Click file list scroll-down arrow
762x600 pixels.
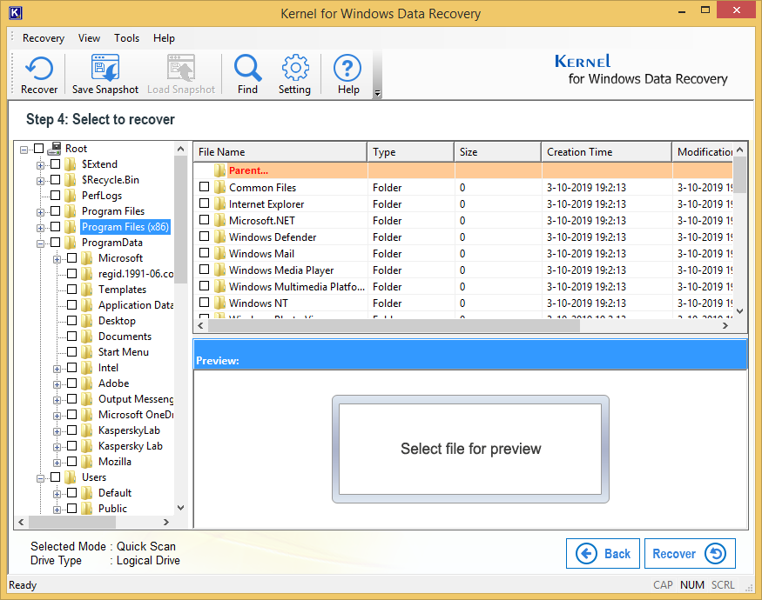(x=739, y=311)
